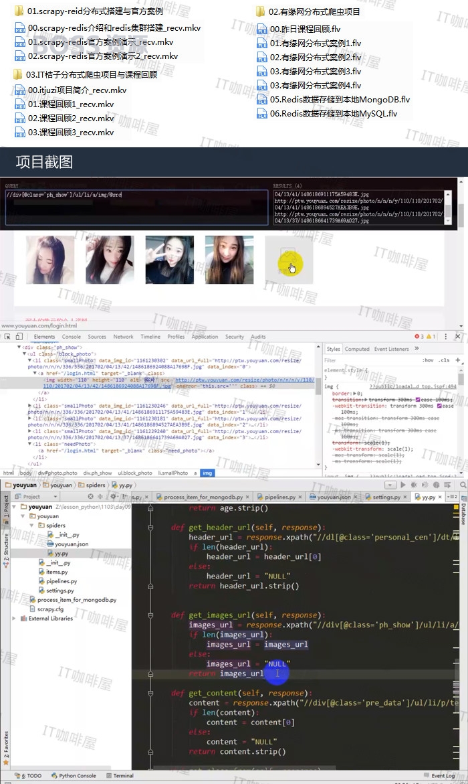Click PyCharm Debug bug icon
This screenshot has width=468, height=784.
[x=414, y=485]
